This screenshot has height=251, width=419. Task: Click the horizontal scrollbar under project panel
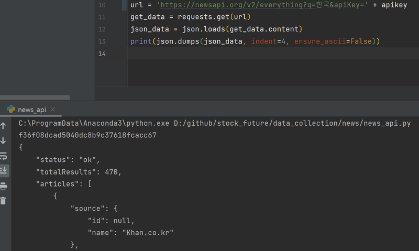tap(35, 97)
